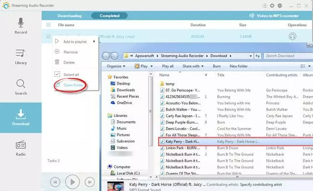
Task: Sort by the Contributing artists column header
Action: pyautogui.click(x=282, y=75)
